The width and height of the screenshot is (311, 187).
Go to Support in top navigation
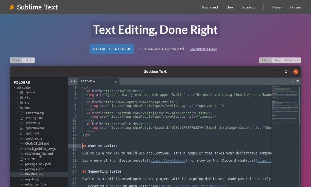tap(248, 7)
